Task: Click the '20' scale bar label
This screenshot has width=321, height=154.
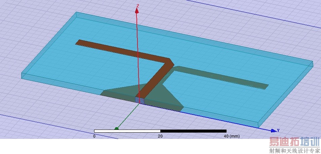Action: click(160, 136)
